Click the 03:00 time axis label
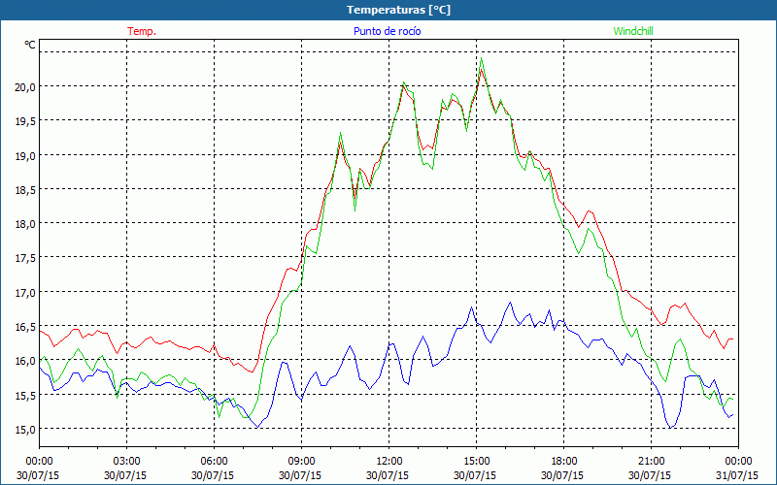The width and height of the screenshot is (777, 485). click(x=126, y=462)
